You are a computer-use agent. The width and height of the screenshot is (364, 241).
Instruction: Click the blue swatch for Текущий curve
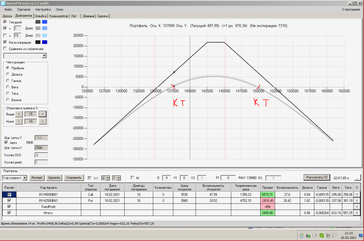point(45,21)
